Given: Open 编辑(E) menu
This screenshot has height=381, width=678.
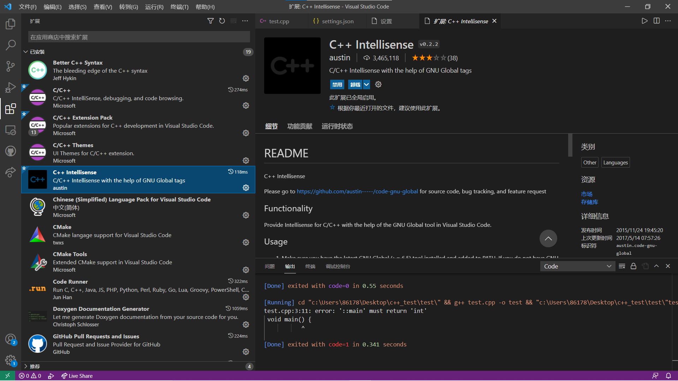Looking at the screenshot, I should coord(52,7).
